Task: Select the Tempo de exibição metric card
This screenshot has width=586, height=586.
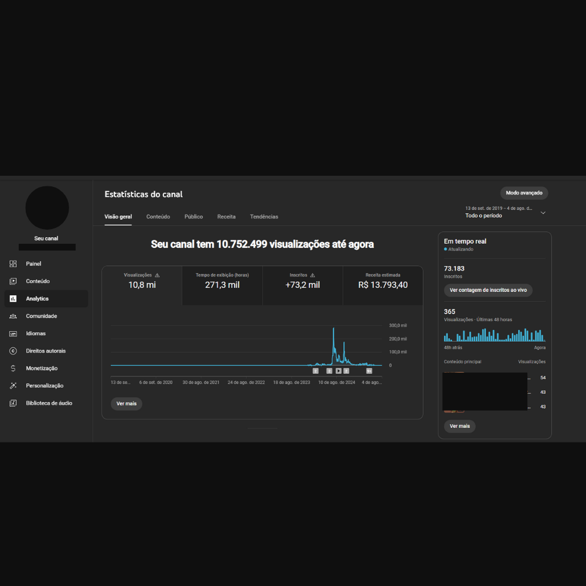Action: click(x=222, y=285)
